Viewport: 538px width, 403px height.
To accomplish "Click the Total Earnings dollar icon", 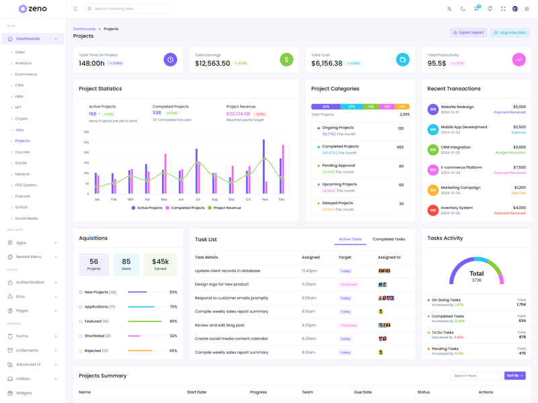I will point(286,60).
